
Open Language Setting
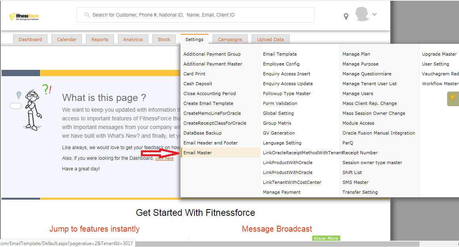[282, 143]
